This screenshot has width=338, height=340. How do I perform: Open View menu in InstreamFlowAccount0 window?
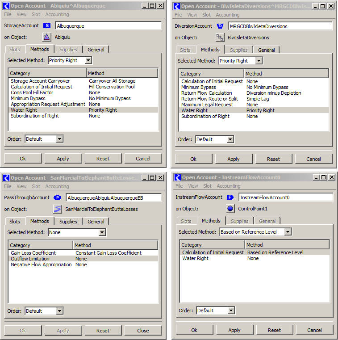tap(193, 186)
